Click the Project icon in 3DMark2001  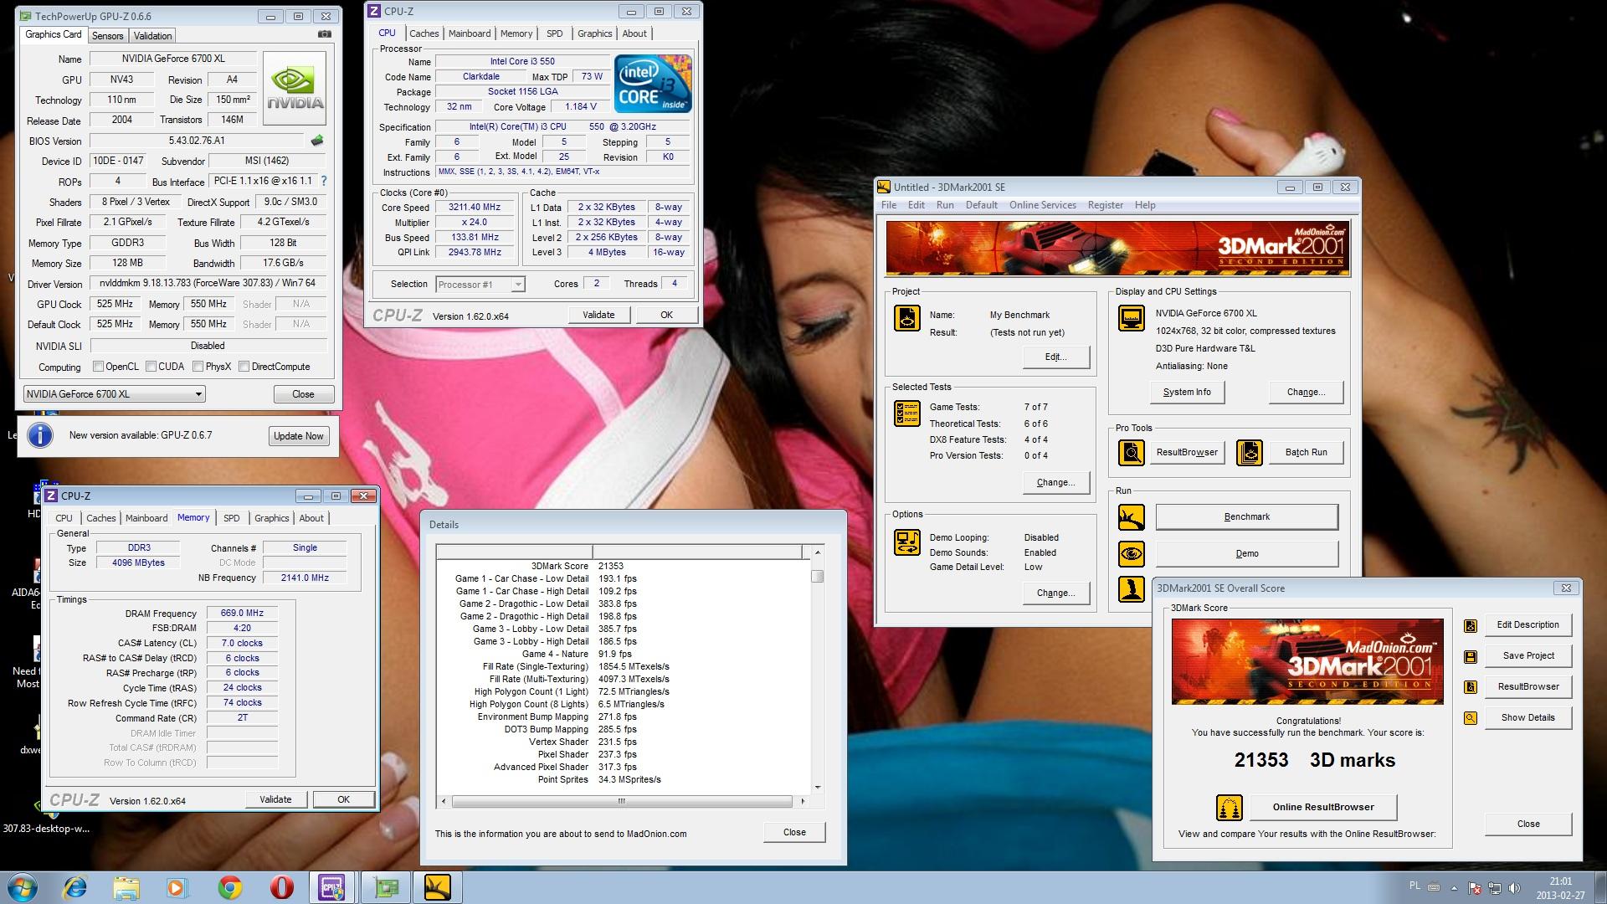[x=907, y=319]
